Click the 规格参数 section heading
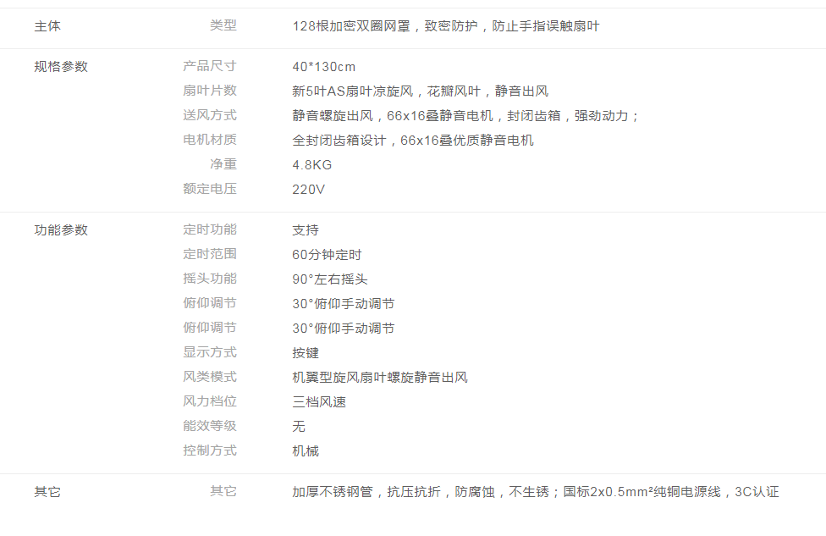 (61, 66)
